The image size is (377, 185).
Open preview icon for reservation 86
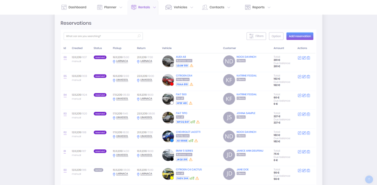[x=299, y=58]
